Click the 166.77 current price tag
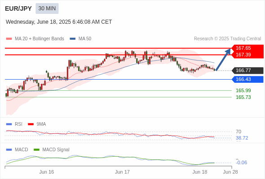This screenshot has height=179, width=265. 248,70
